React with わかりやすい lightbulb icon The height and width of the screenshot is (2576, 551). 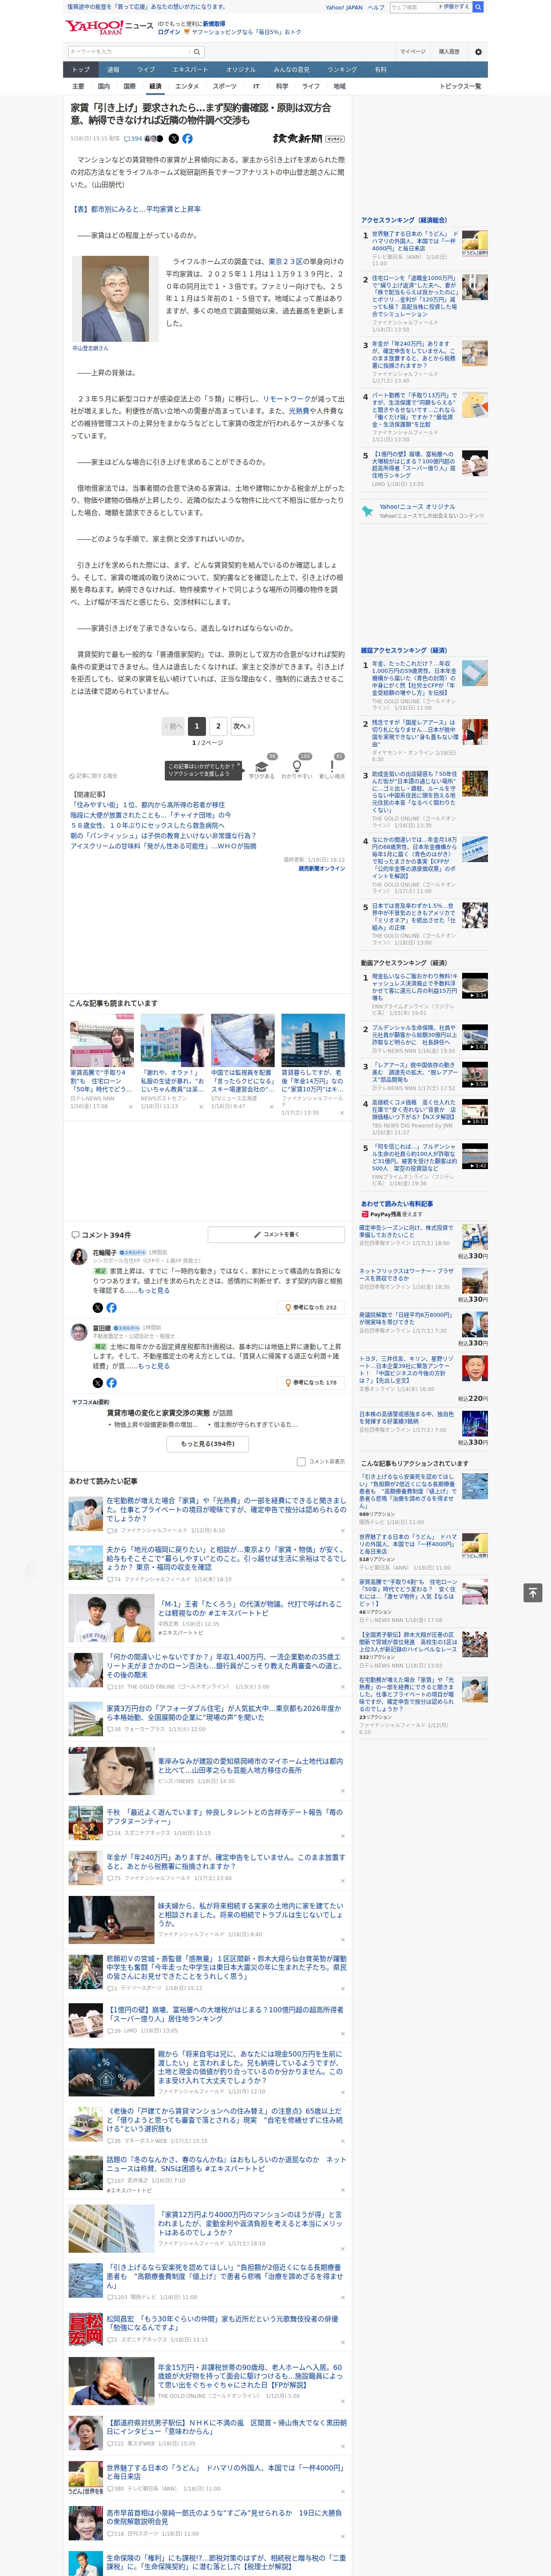[x=297, y=767]
